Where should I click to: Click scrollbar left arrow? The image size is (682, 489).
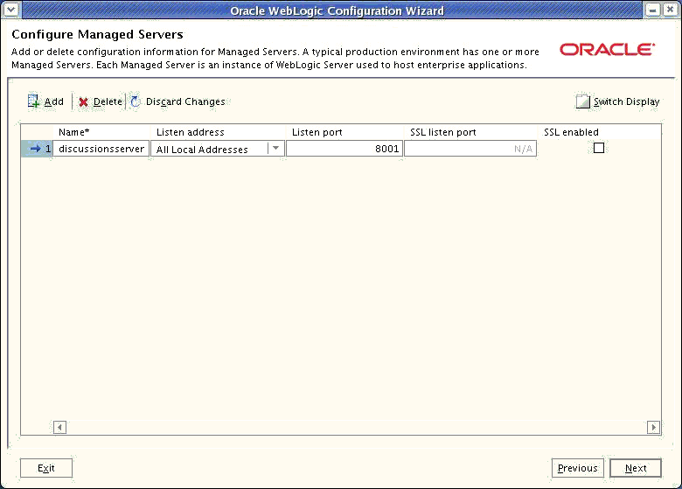59,427
